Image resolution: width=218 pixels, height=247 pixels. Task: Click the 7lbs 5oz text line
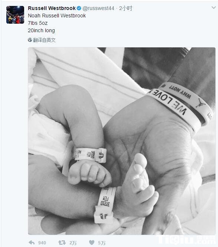(38, 23)
